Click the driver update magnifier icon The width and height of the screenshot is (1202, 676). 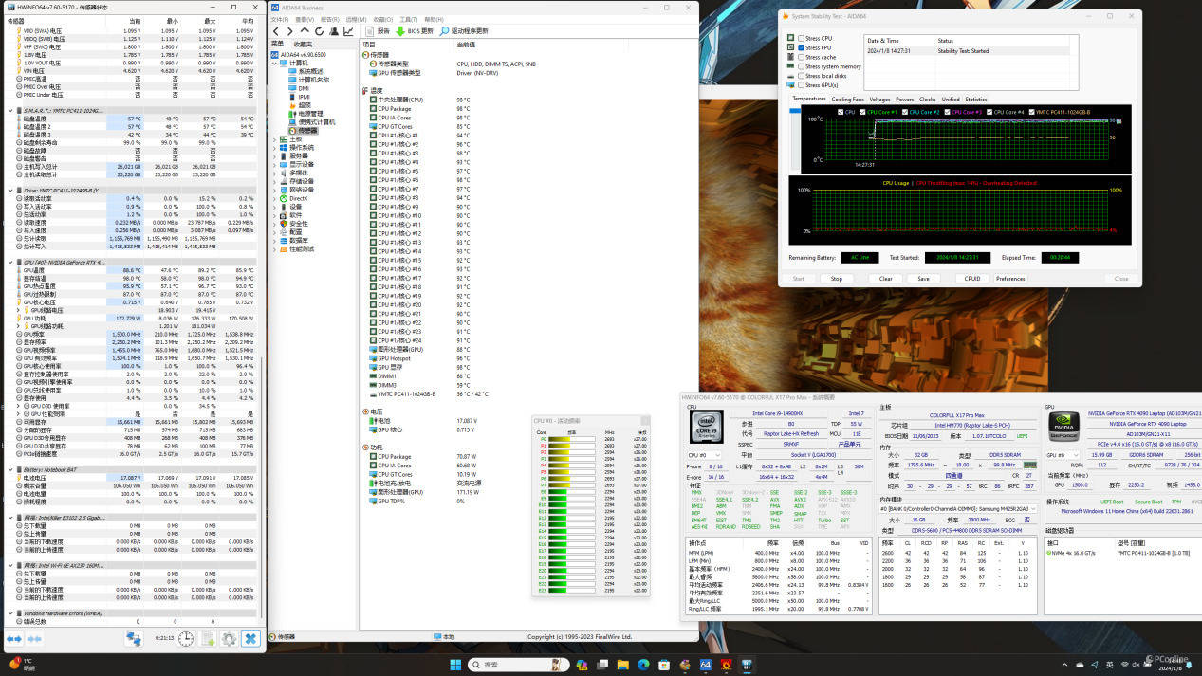tap(443, 31)
